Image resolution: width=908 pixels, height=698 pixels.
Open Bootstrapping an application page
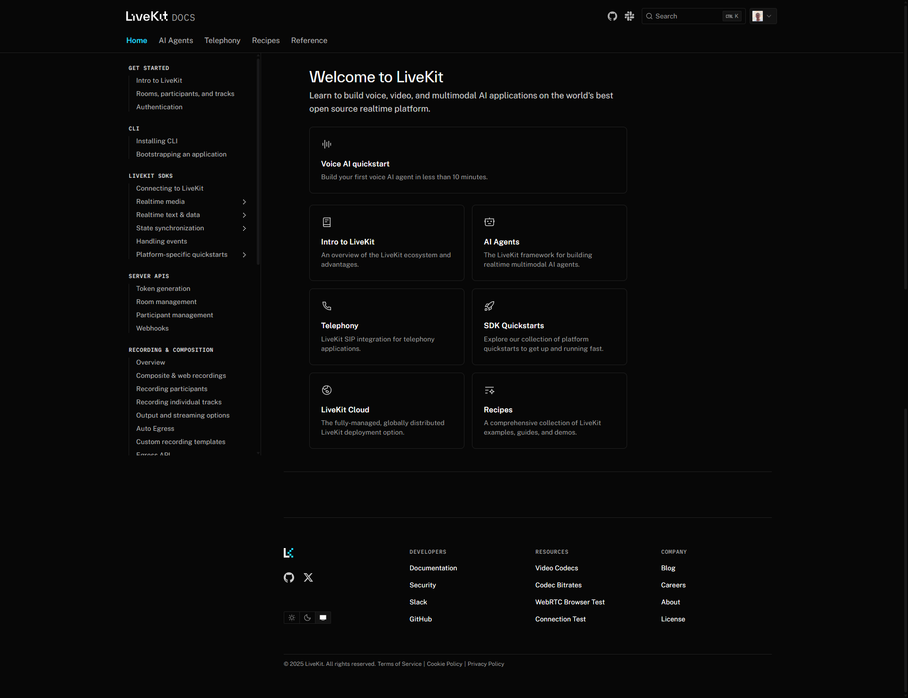click(181, 155)
